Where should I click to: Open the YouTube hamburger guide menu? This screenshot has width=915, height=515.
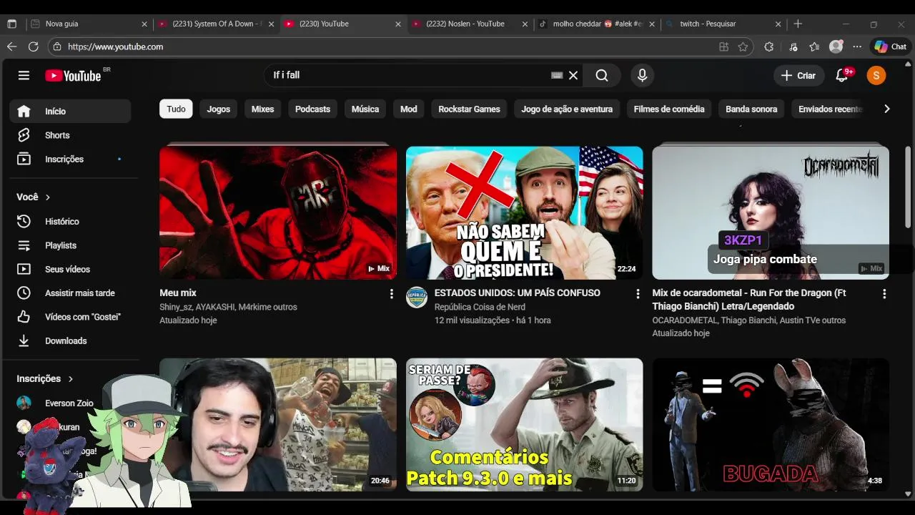(24, 75)
